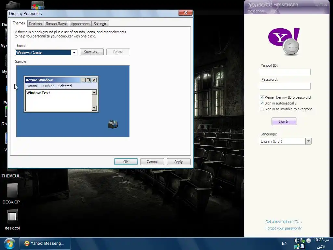
Task: Click the sample scrollbar up arrow
Action: point(94,92)
